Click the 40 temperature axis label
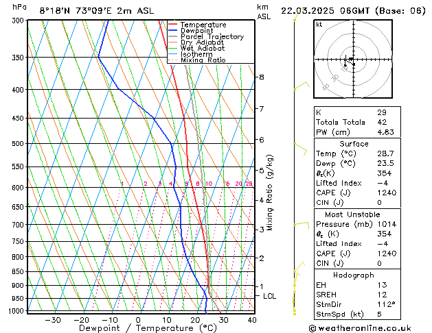This screenshot has width=432, height=333. coord(252,320)
